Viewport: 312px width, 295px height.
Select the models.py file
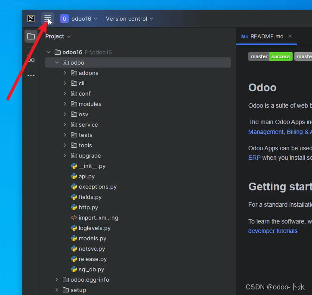93,239
